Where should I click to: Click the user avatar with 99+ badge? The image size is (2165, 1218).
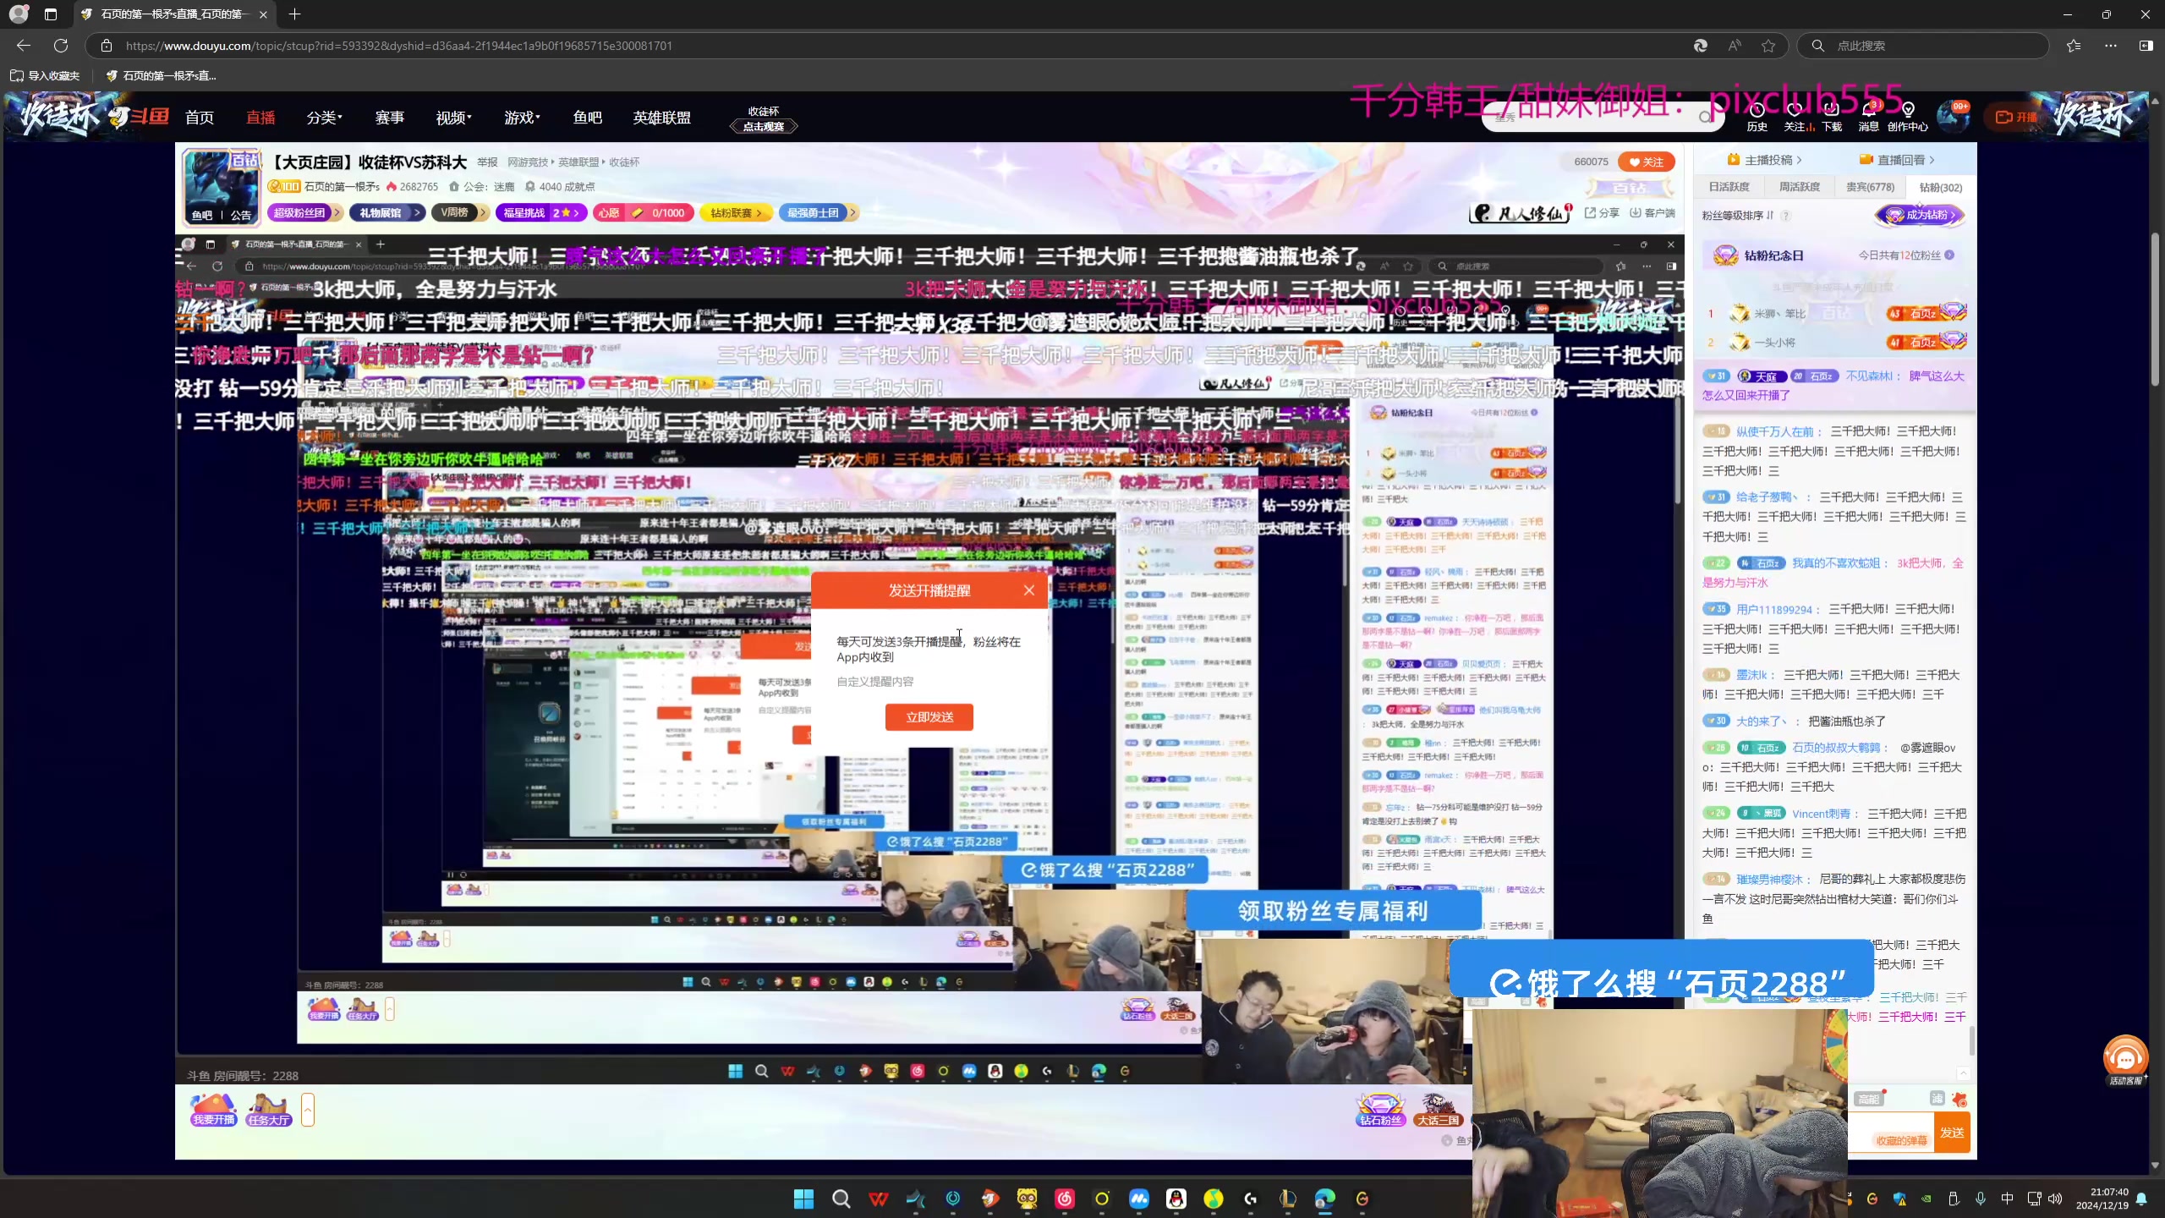point(1953,117)
